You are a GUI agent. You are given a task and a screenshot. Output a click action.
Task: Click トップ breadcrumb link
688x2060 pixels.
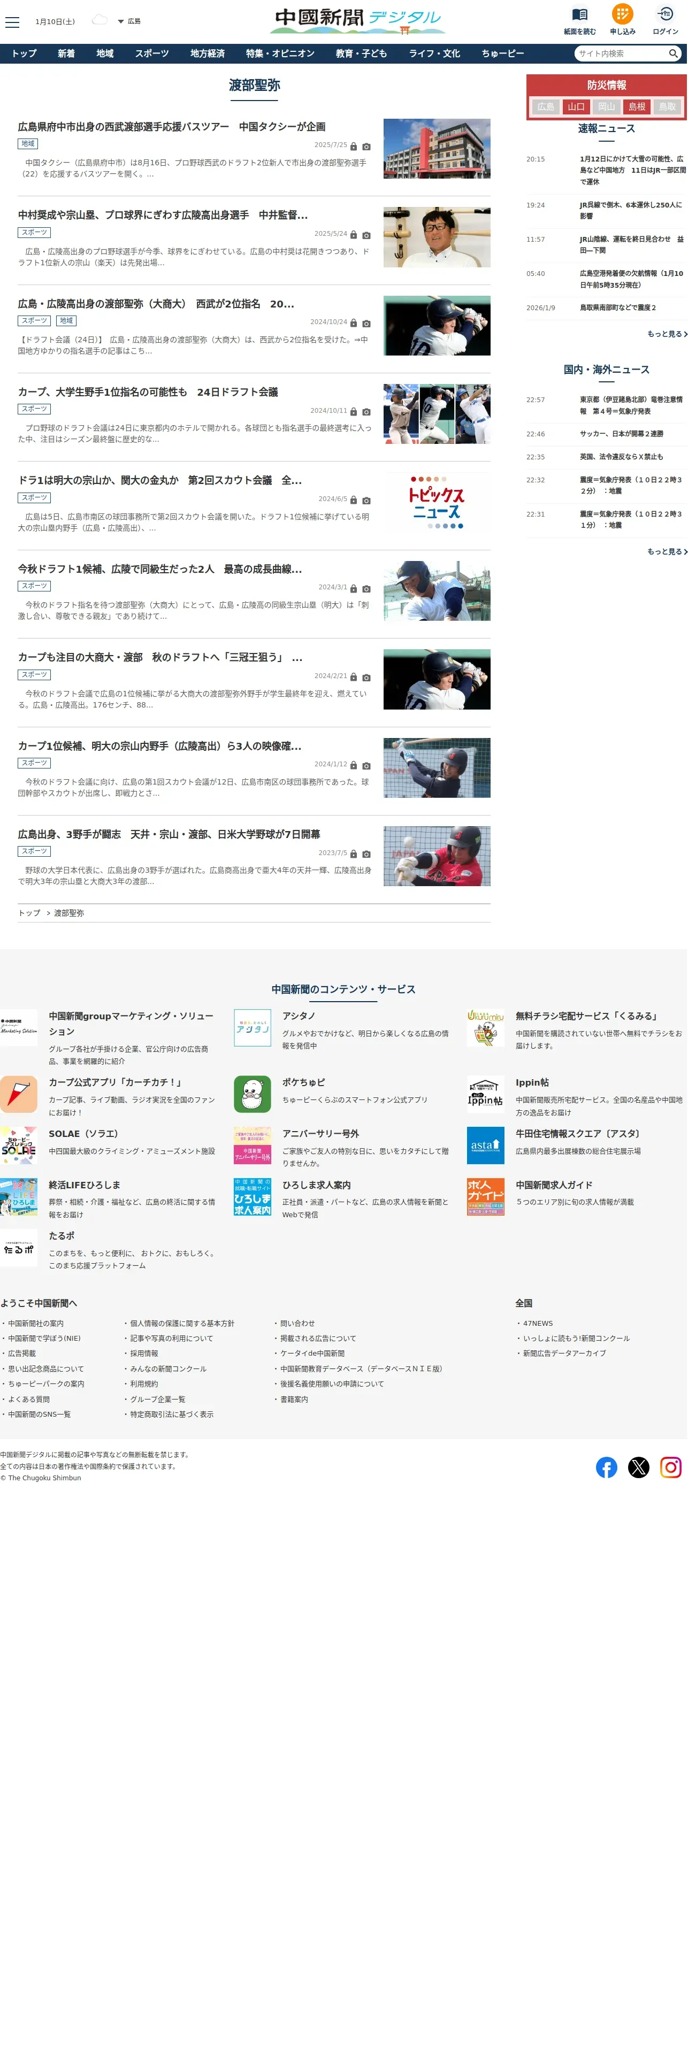[29, 913]
